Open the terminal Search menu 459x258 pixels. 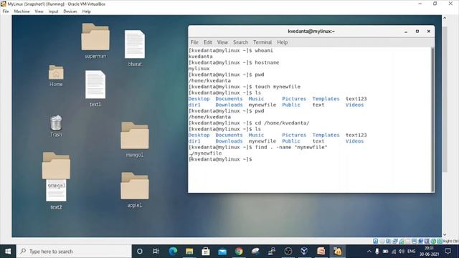[240, 42]
